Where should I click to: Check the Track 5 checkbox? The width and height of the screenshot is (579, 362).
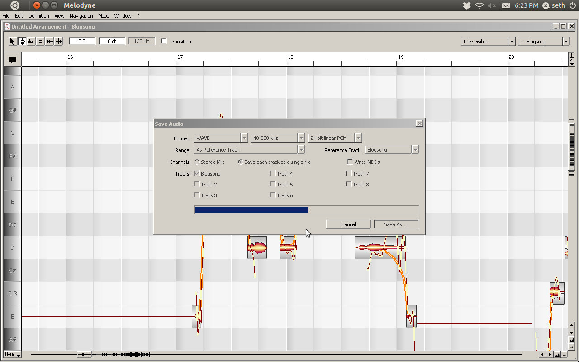(x=273, y=184)
